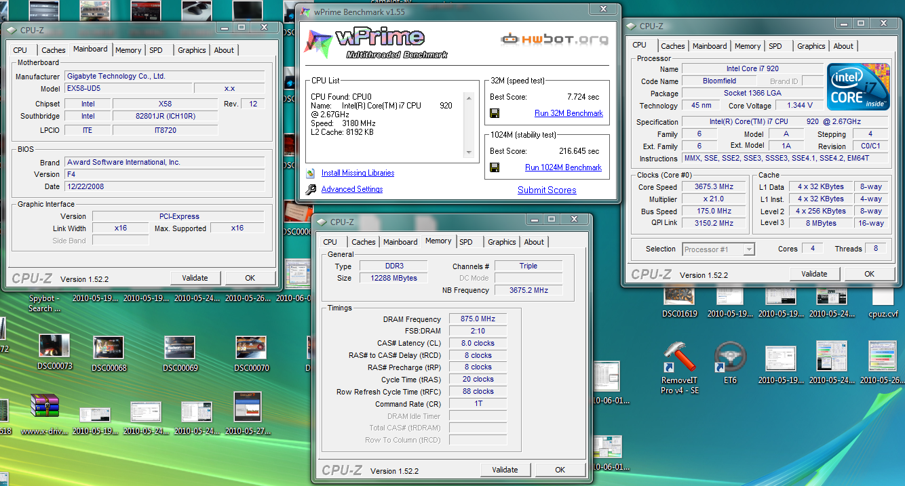Click the Memory Size value 12288 MBytes

pos(393,278)
